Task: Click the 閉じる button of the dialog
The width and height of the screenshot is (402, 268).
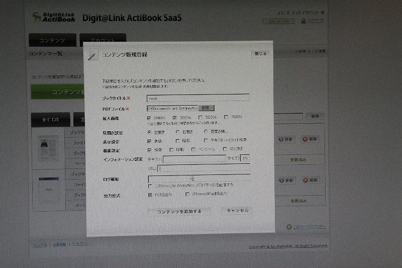Action: (x=260, y=54)
